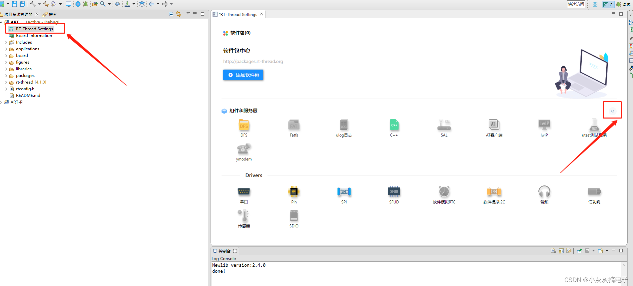Open the download icon's dropdown arrow

click(x=134, y=4)
